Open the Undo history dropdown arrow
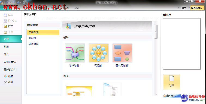 [10, 3]
